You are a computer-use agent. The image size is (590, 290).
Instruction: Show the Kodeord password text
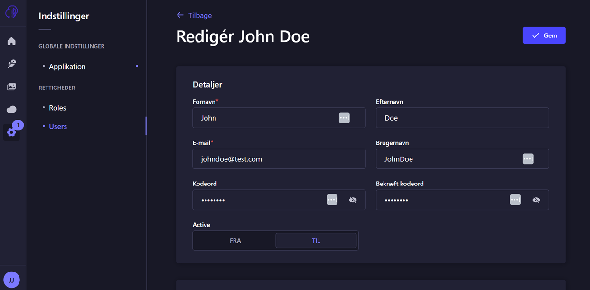[353, 200]
